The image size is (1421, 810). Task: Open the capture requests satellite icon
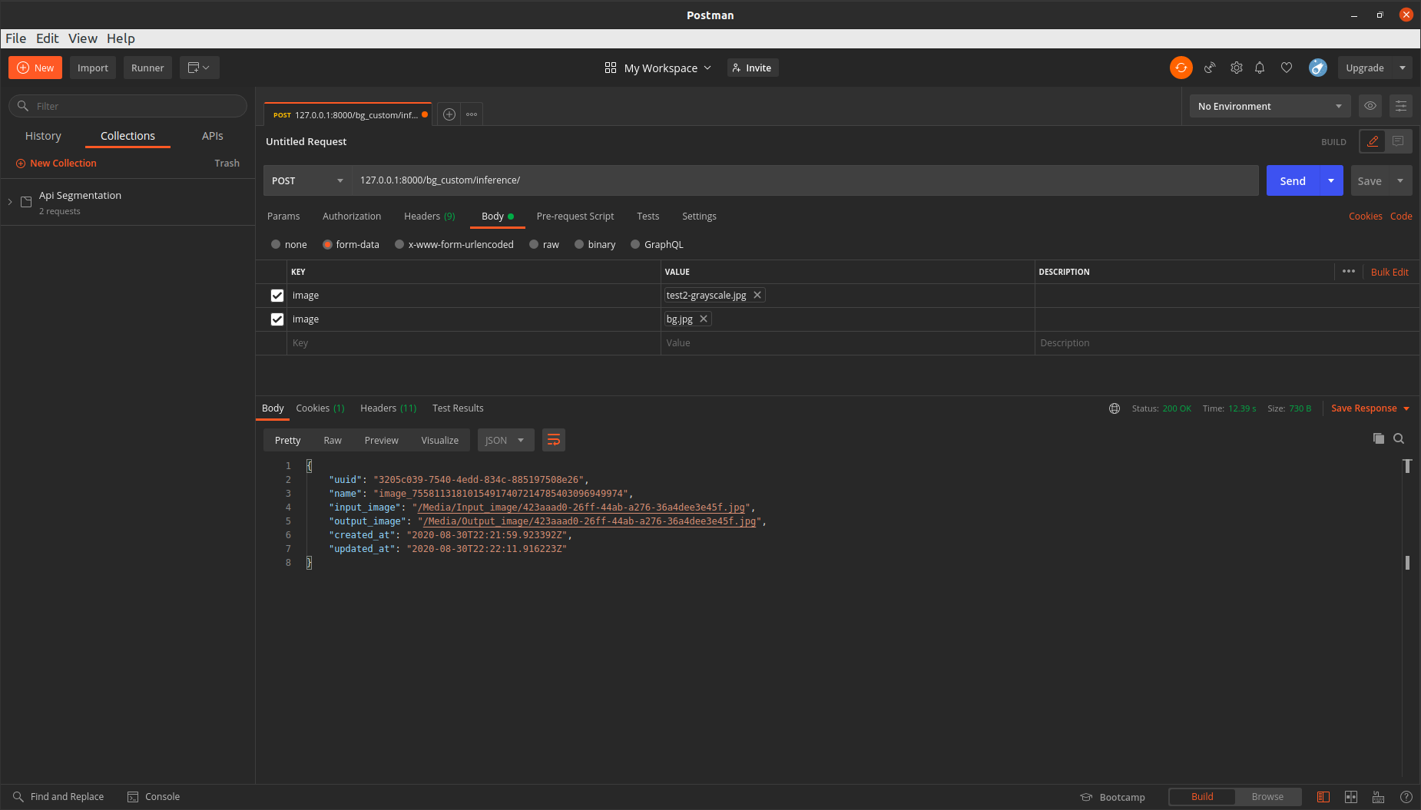1210,68
